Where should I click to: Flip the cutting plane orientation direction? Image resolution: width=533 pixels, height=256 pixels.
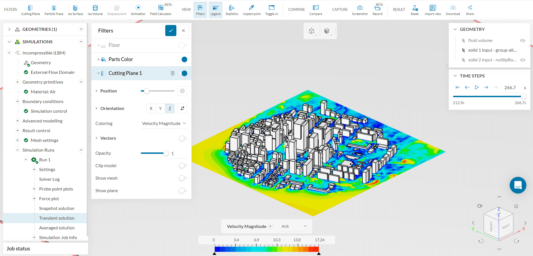(x=182, y=108)
